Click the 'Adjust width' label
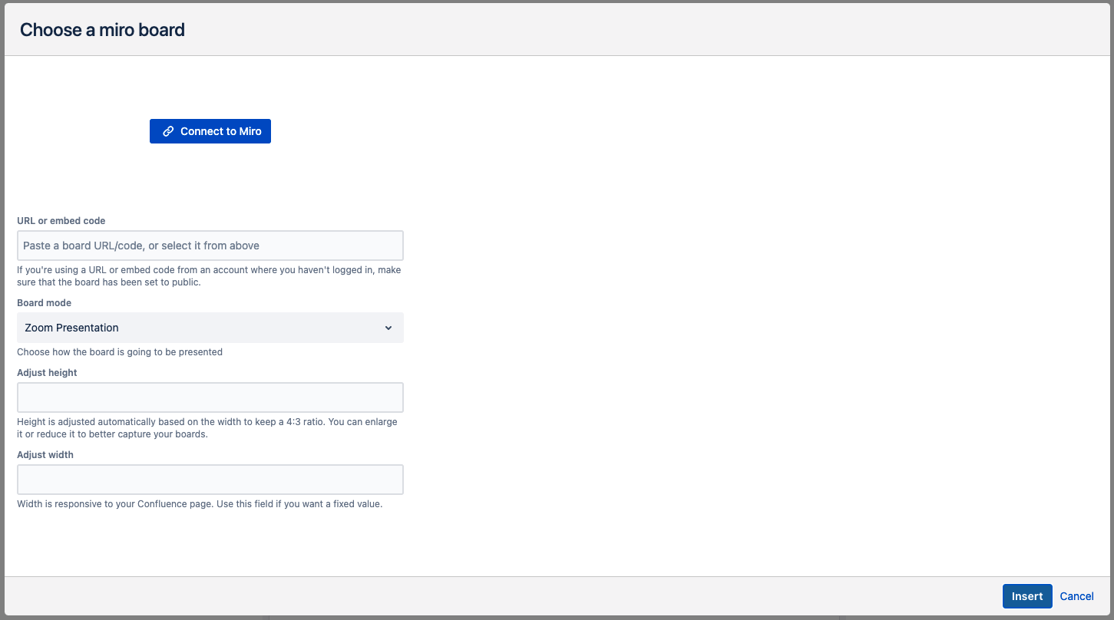Viewport: 1114px width, 620px height. 45,455
